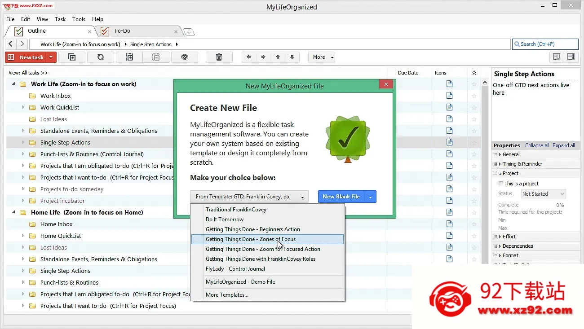Click the add subtask icon
Viewport: 584px width, 329px height.
(x=72, y=57)
